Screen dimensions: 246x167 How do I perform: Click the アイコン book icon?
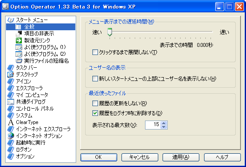11,81
